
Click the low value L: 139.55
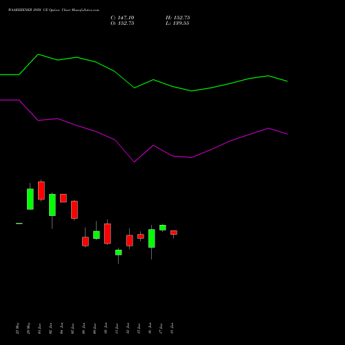pyautogui.click(x=177, y=23)
